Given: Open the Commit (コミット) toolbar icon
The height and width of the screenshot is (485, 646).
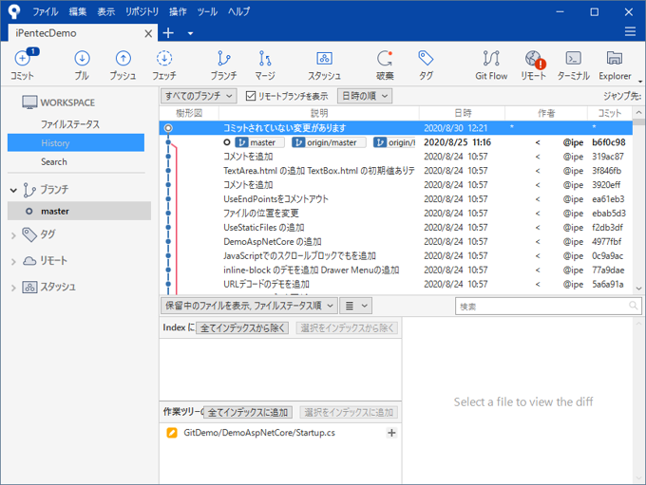Looking at the screenshot, I should (22, 65).
